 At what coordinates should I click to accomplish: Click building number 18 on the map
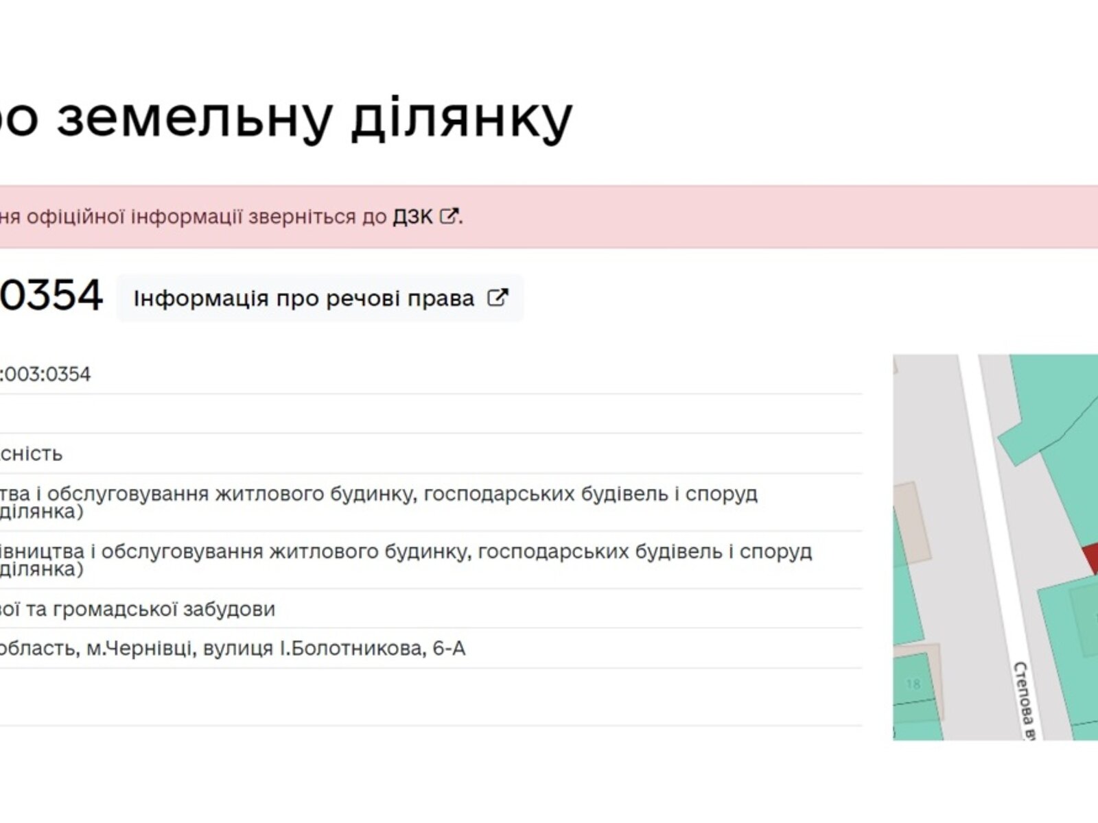(913, 684)
